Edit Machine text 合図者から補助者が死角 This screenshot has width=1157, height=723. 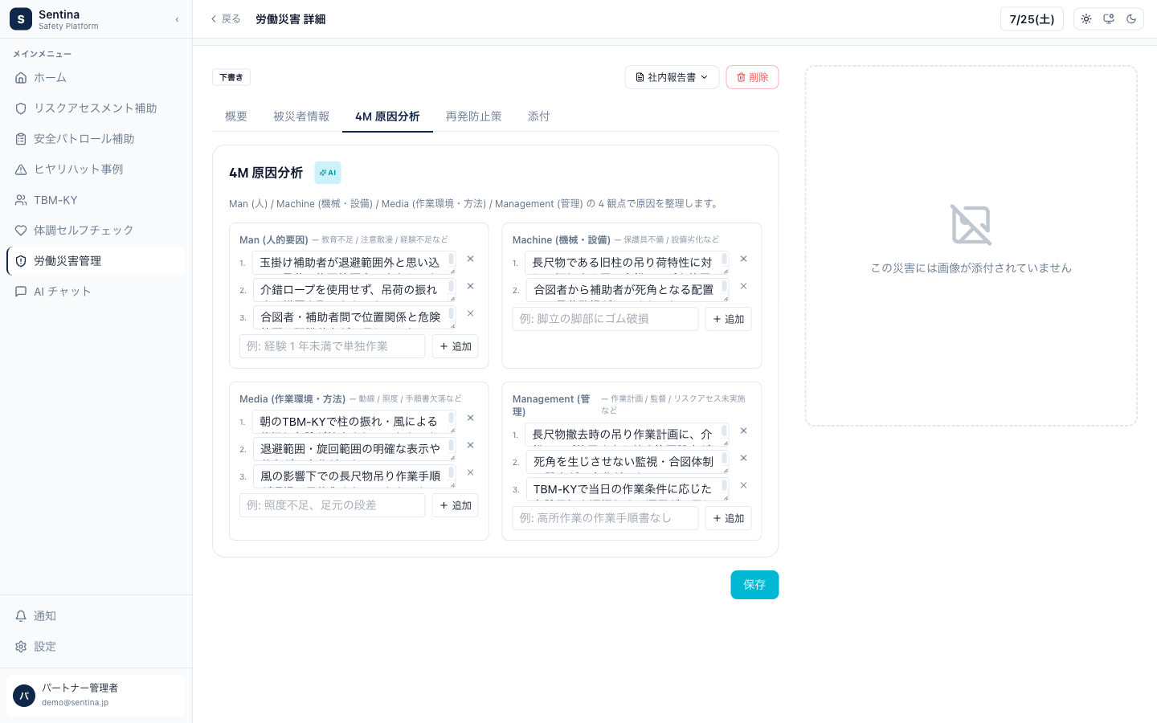628,290
